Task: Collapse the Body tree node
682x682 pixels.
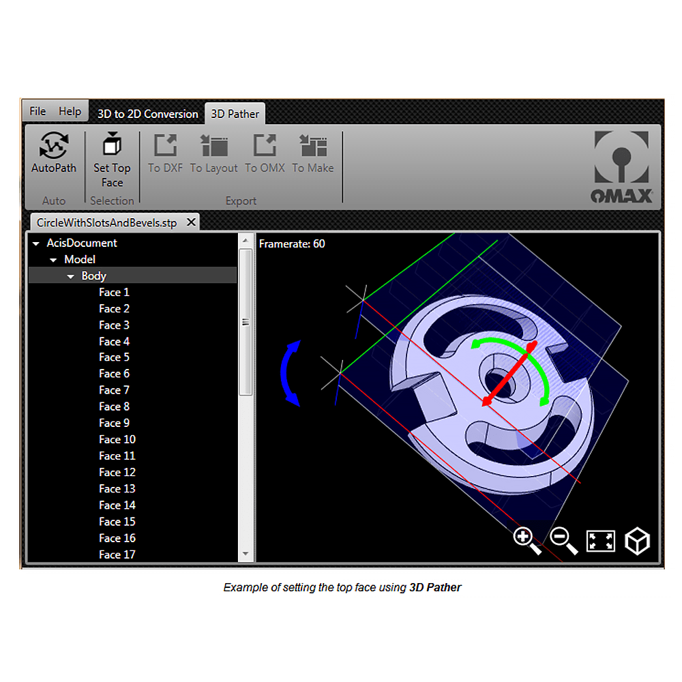Action: coord(71,276)
